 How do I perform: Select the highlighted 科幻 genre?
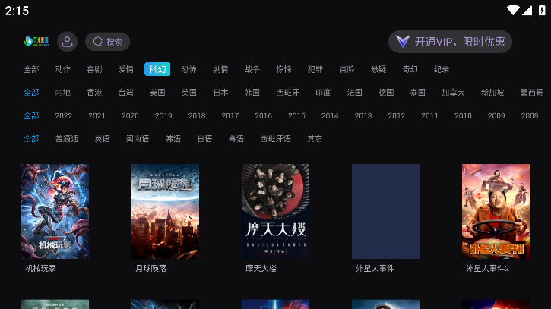click(x=157, y=69)
